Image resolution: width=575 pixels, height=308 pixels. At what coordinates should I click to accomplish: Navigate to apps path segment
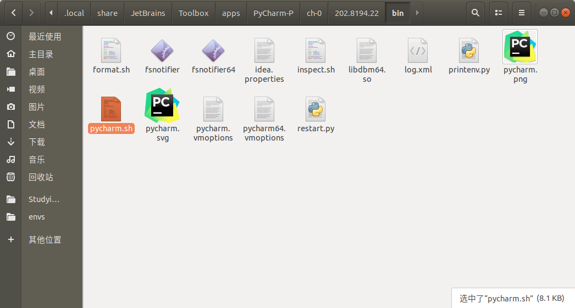click(x=231, y=13)
